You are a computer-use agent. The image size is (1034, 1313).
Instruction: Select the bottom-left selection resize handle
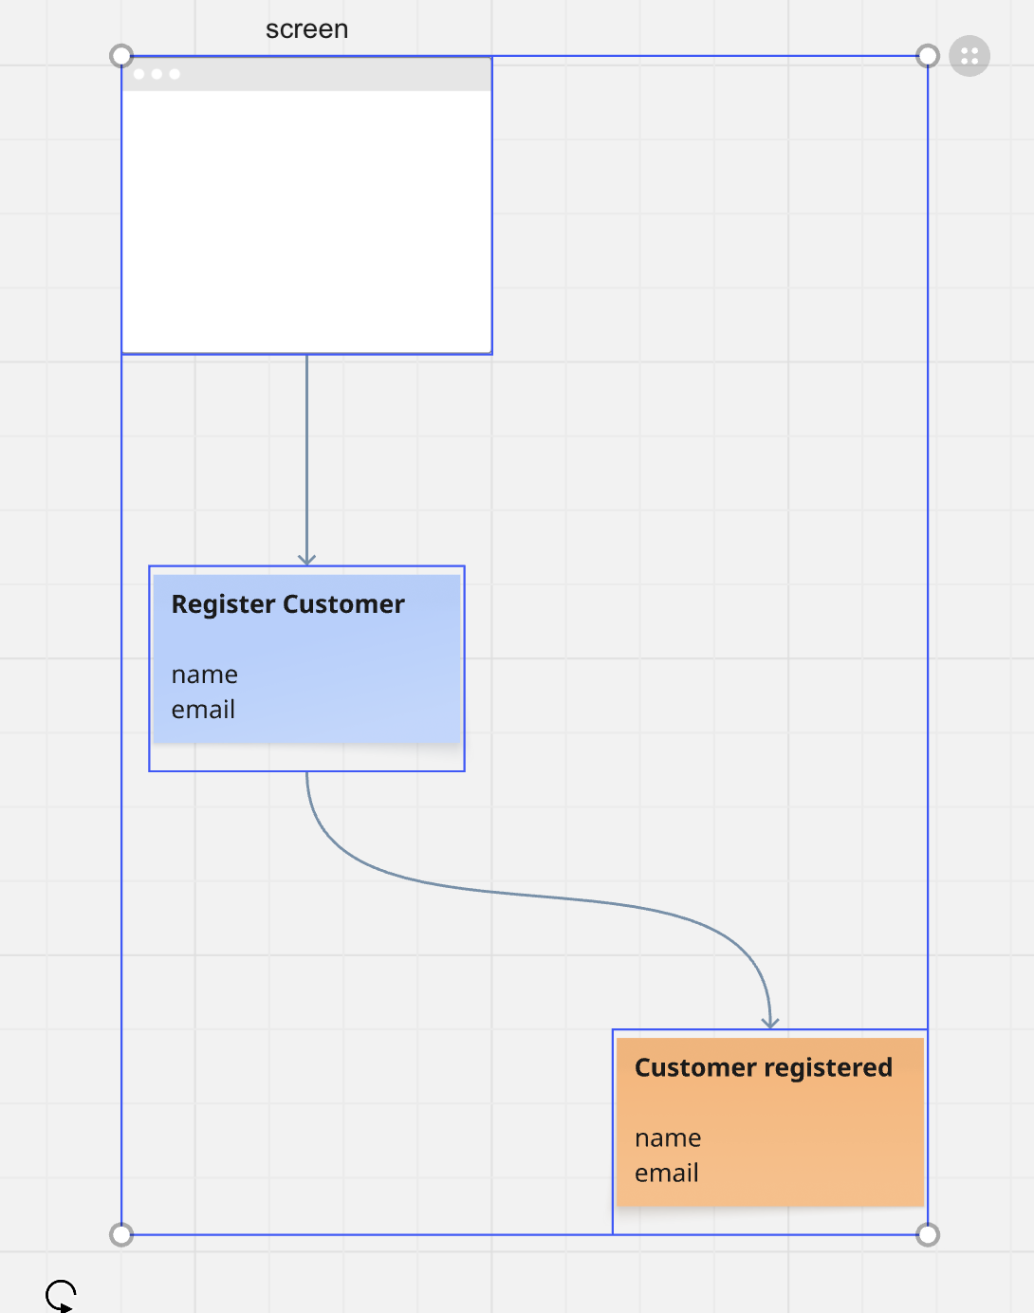point(121,1234)
